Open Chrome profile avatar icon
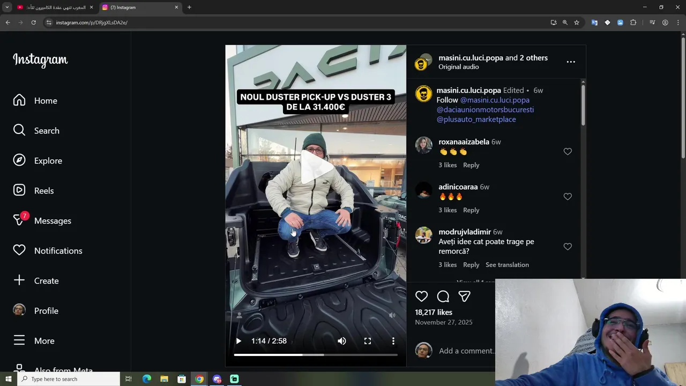The image size is (686, 386). [x=665, y=23]
